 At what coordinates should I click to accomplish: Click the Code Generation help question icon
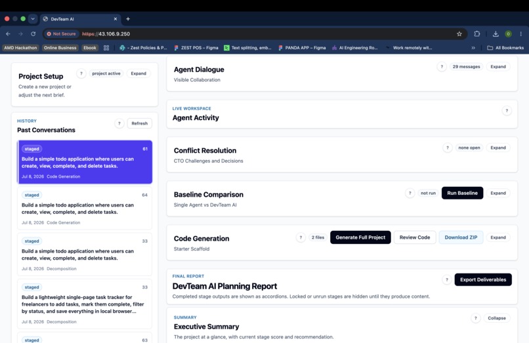click(x=301, y=237)
